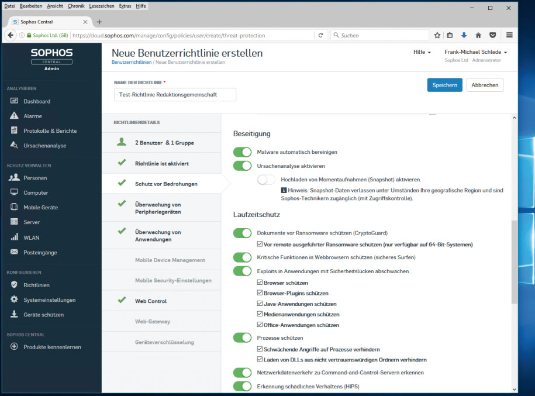Uncheck Office-Anwendungen schützen checkbox

pyautogui.click(x=260, y=325)
